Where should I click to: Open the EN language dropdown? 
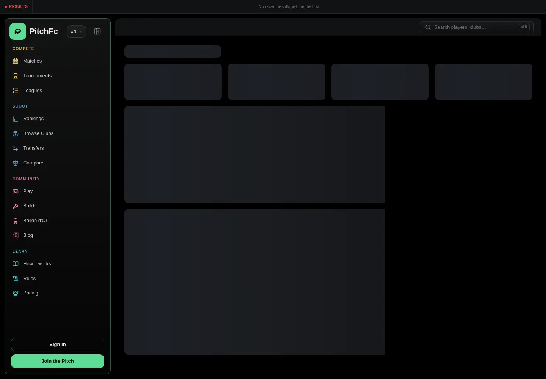pyautogui.click(x=76, y=31)
